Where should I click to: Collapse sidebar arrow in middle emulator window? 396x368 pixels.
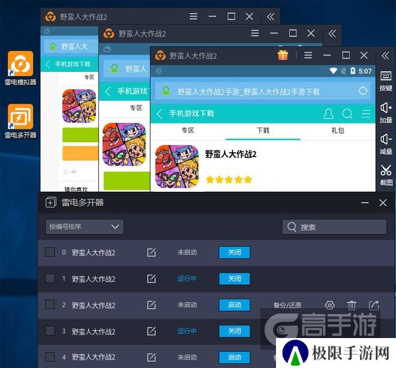click(332, 34)
